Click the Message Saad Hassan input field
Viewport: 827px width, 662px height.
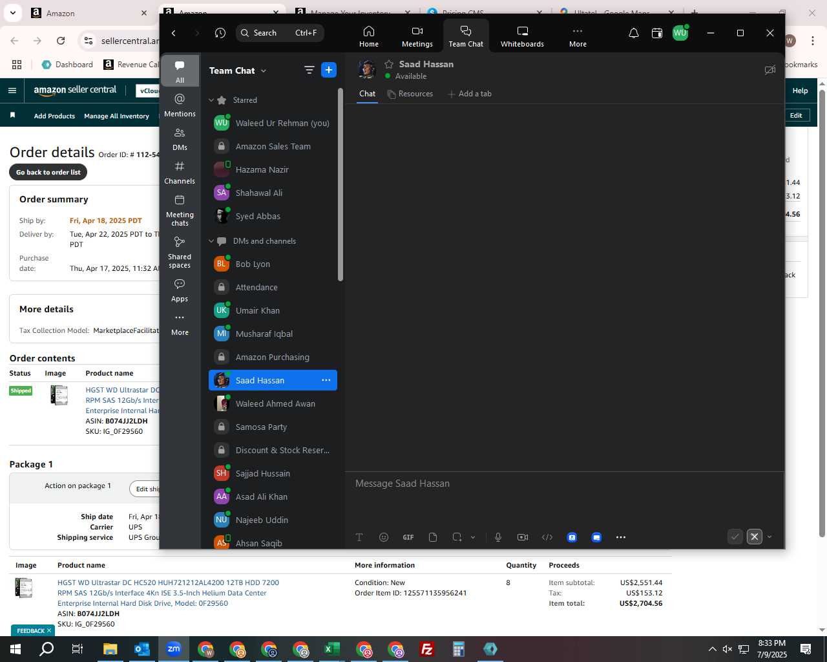[x=564, y=484]
